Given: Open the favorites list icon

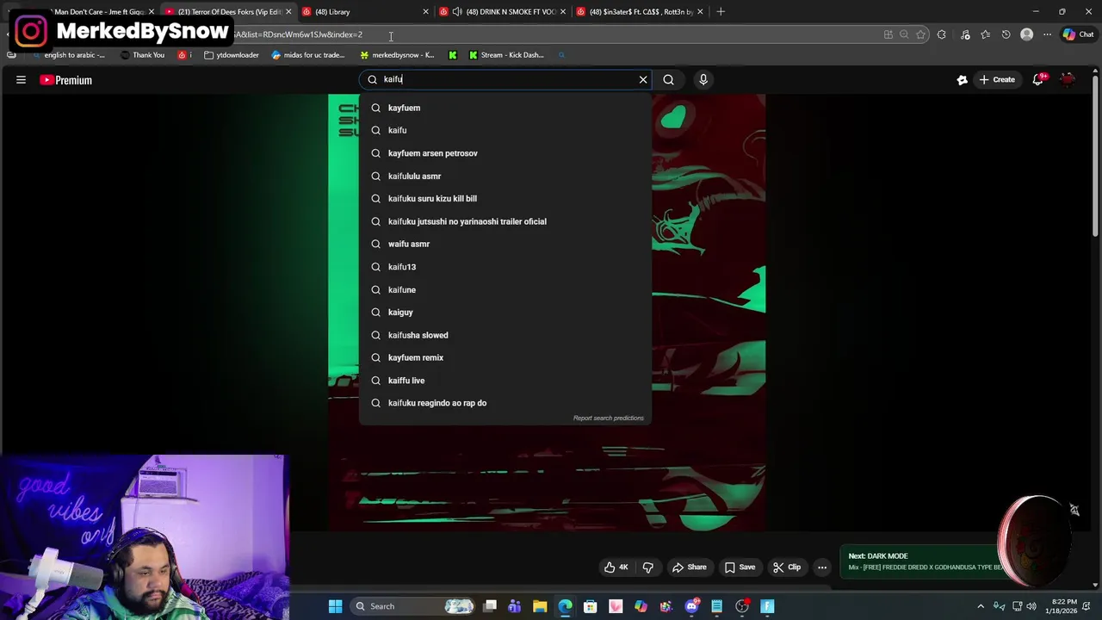Looking at the screenshot, I should click(986, 34).
